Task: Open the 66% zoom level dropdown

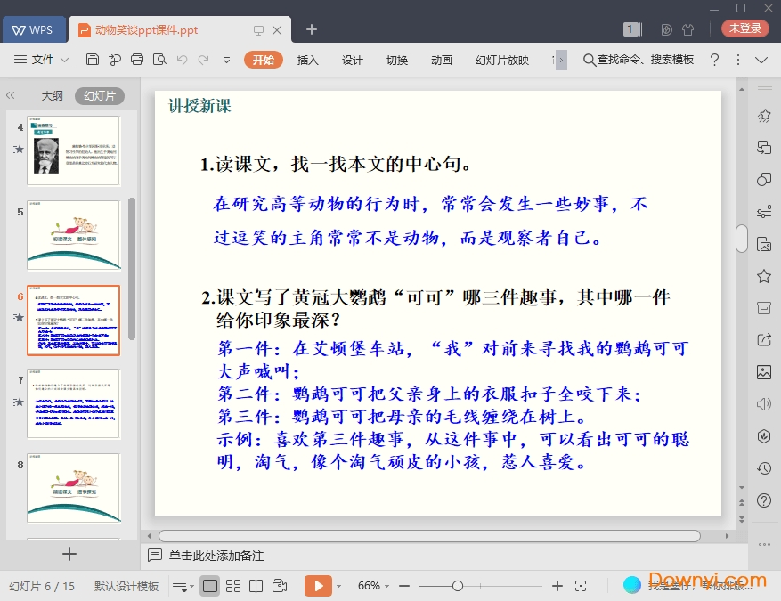Action: click(374, 586)
